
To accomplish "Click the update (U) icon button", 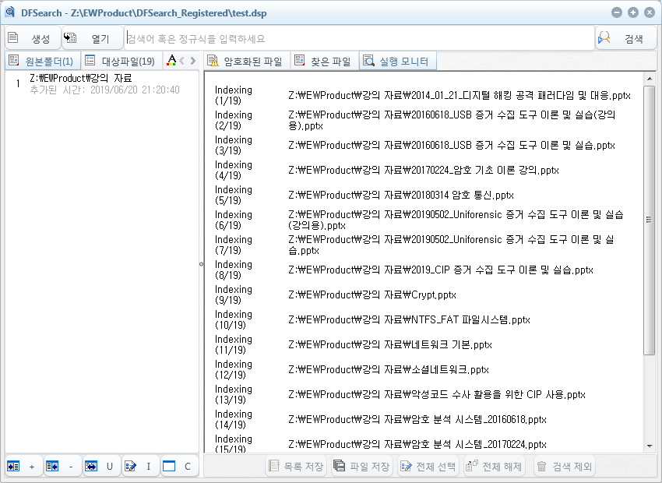I will coord(102,466).
